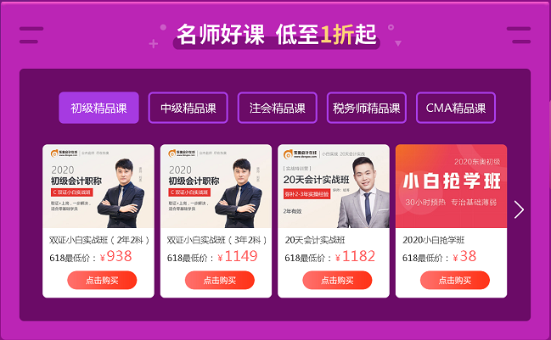Click 点击购买 under the ¥1149 course

click(220, 280)
